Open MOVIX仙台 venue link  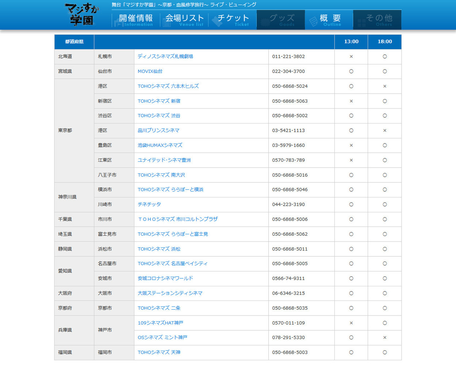pos(150,71)
